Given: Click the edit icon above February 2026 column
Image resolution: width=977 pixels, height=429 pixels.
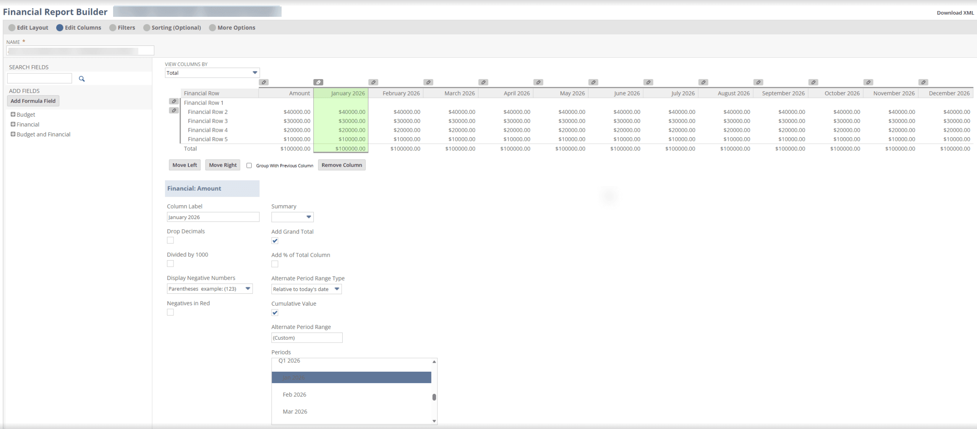Looking at the screenshot, I should (373, 82).
